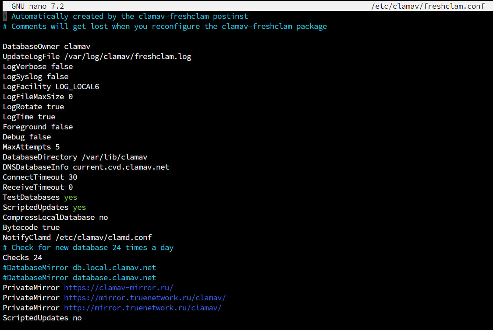Viewport: 493px width, 330px height.
Task: Place cursor on the DatabaseOwner clamav line
Action: 46,46
